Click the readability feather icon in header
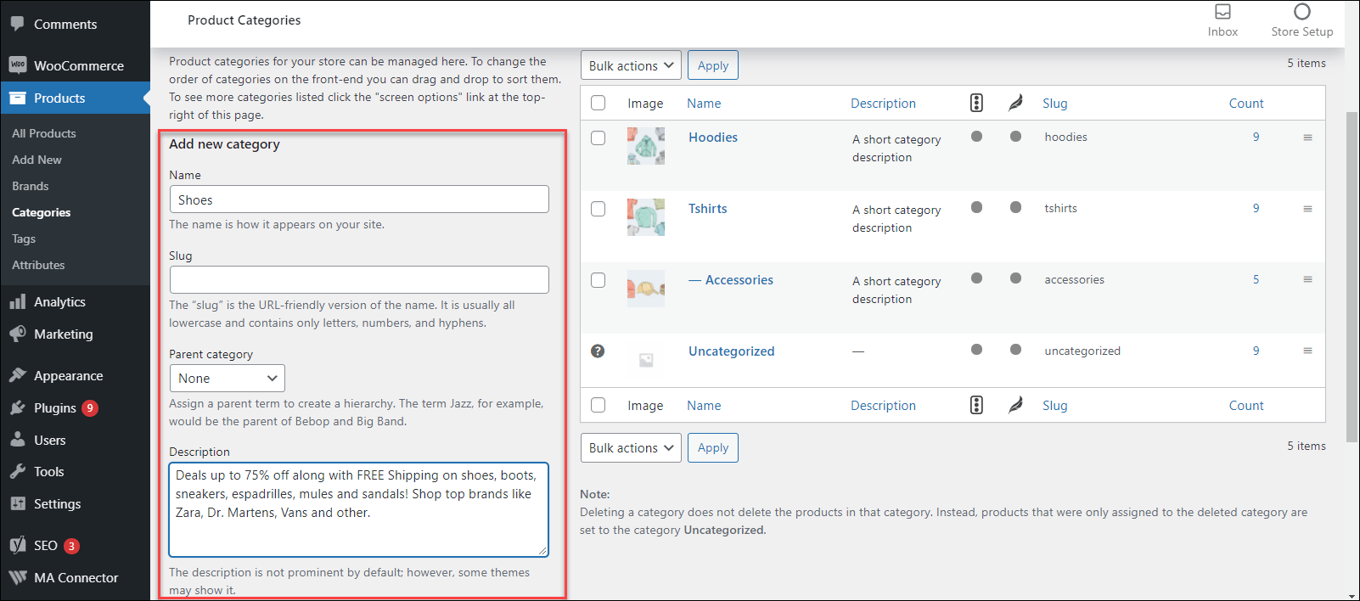The height and width of the screenshot is (601, 1360). (x=1015, y=103)
